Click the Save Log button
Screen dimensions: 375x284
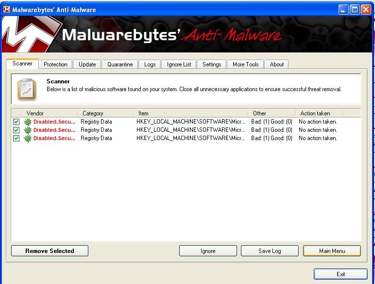point(270,251)
